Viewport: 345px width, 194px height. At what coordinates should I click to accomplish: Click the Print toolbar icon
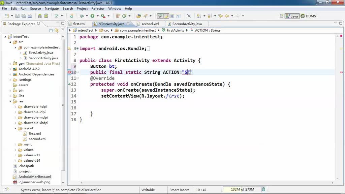pos(30,16)
